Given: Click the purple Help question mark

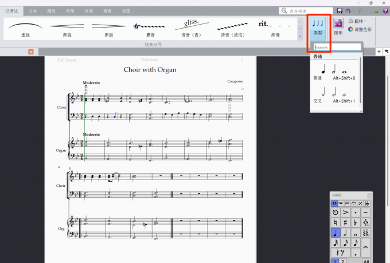Looking at the screenshot, I should click(385, 11).
